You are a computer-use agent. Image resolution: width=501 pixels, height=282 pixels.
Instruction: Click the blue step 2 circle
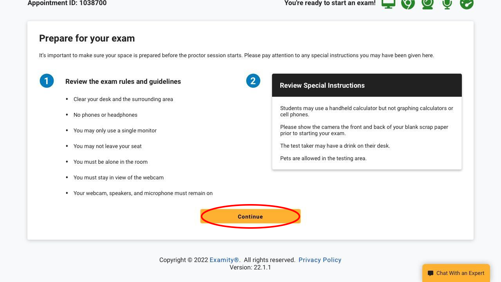(x=253, y=81)
